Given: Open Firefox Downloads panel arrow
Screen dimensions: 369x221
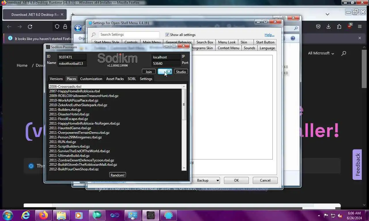Looking at the screenshot, I should (x=328, y=26).
